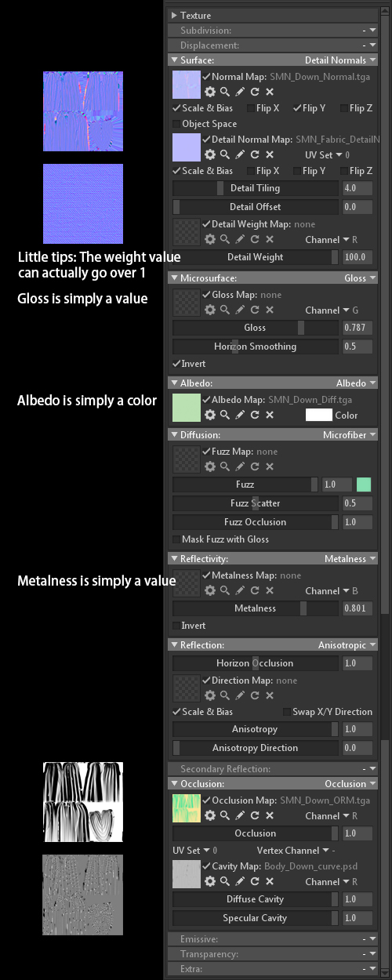Viewport: 392px width, 980px height.
Task: Reload the Occlusion Map with the refresh icon
Action: click(x=255, y=816)
